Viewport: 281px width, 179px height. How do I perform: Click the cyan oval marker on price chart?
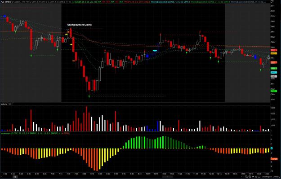point(155,51)
